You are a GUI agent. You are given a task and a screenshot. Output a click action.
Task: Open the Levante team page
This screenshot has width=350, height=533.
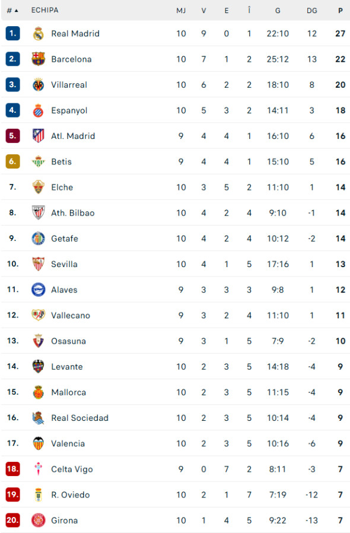click(x=65, y=367)
